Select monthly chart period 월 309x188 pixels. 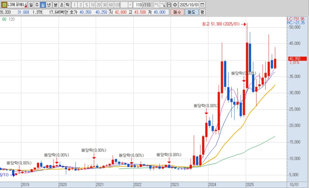(x=43, y=5)
